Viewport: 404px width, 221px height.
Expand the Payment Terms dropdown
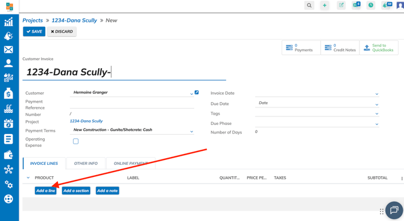click(x=191, y=132)
